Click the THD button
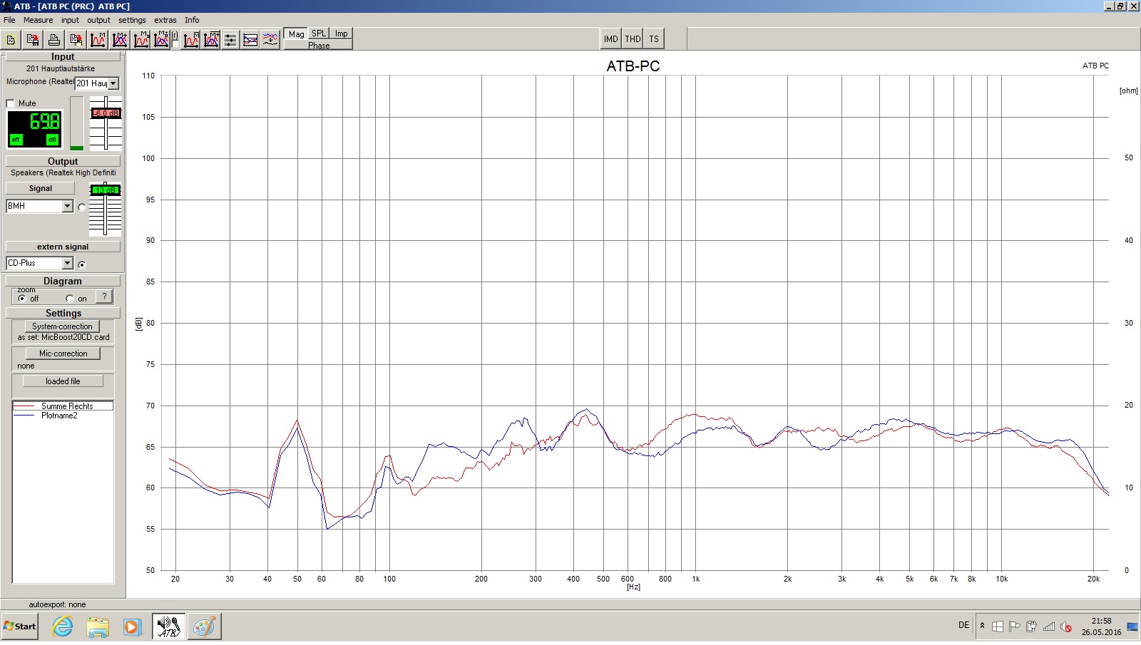Image resolution: width=1141 pixels, height=645 pixels. (633, 39)
